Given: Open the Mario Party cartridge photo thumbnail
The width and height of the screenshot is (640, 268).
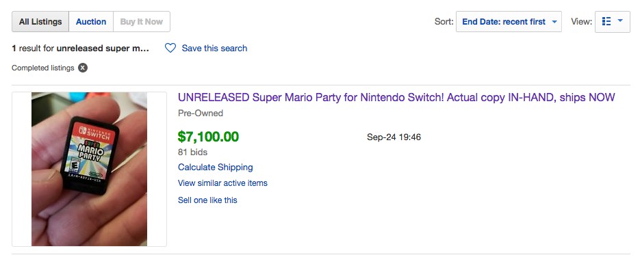Looking at the screenshot, I should 90,169.
